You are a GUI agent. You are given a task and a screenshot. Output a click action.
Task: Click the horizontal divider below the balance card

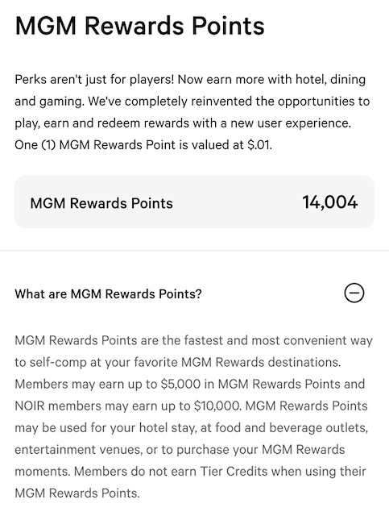(x=194, y=251)
